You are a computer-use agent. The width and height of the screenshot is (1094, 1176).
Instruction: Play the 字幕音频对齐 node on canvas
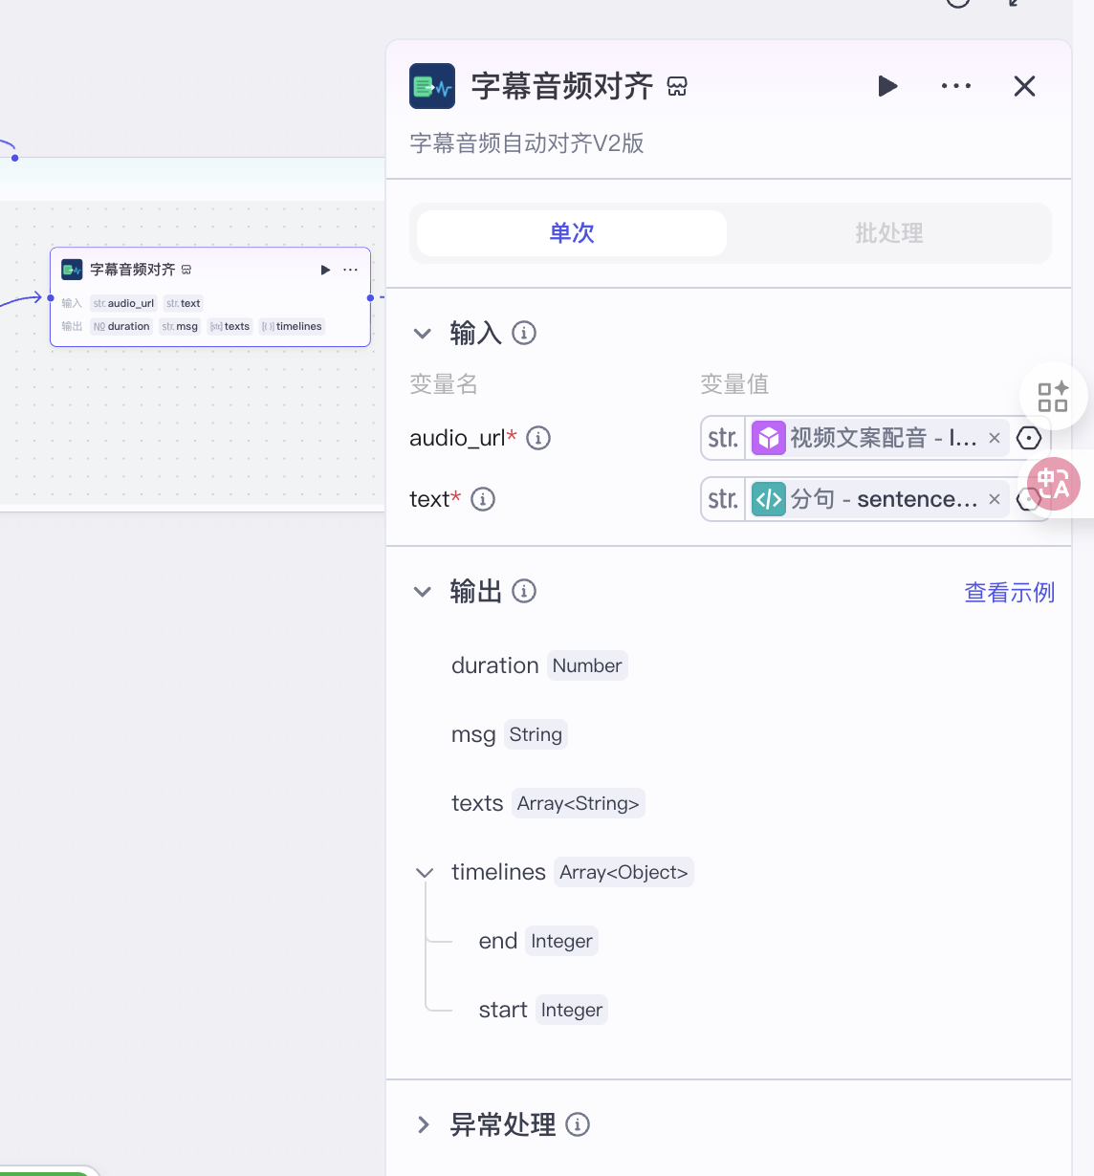(x=325, y=271)
